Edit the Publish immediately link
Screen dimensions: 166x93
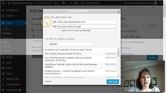point(143,42)
